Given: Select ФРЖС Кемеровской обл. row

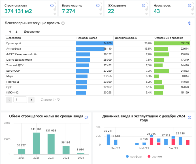Looking at the screenshot, I should pyautogui.click(x=98, y=54).
